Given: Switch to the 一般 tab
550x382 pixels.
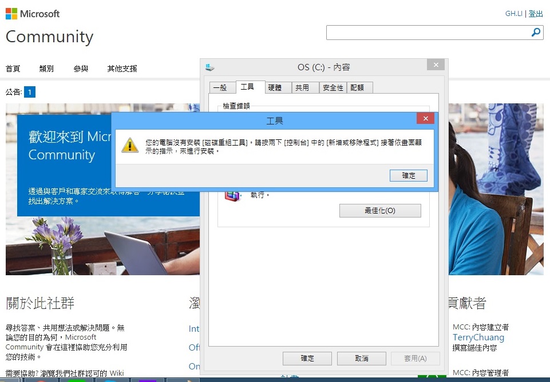Looking at the screenshot, I should pos(223,87).
